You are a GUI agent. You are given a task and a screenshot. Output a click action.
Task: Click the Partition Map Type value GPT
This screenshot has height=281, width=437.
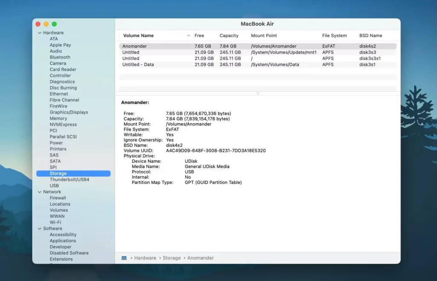[213, 183]
